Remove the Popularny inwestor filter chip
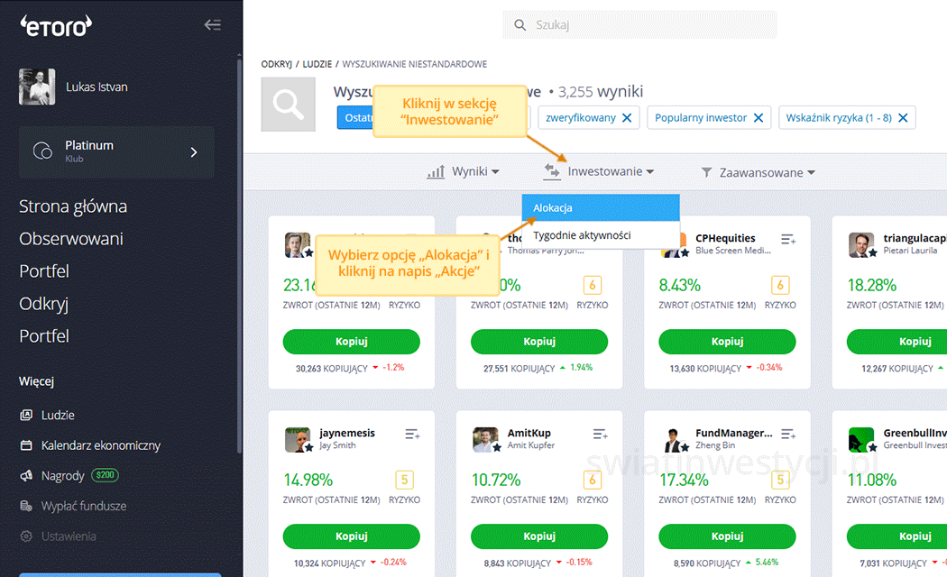Image resolution: width=947 pixels, height=577 pixels. click(x=759, y=118)
